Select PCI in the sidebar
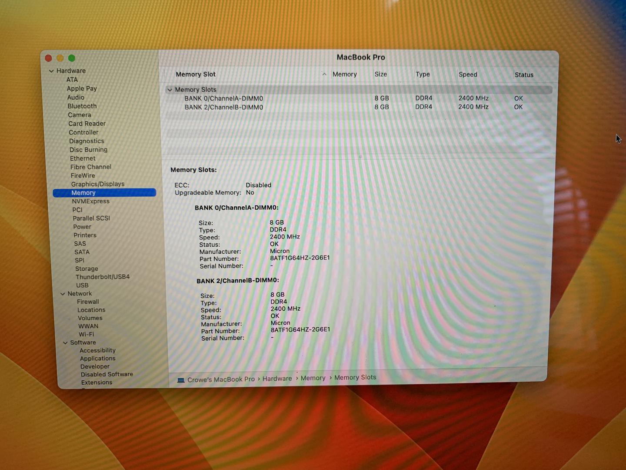This screenshot has width=626, height=470. pos(77,210)
